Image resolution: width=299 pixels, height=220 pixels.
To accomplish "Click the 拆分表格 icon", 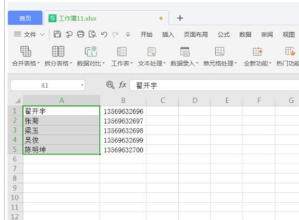I will (58, 51).
